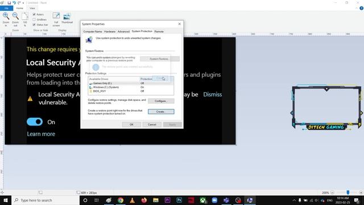Open the taskbar clock and date
This screenshot has width=364, height=205.
click(x=343, y=200)
